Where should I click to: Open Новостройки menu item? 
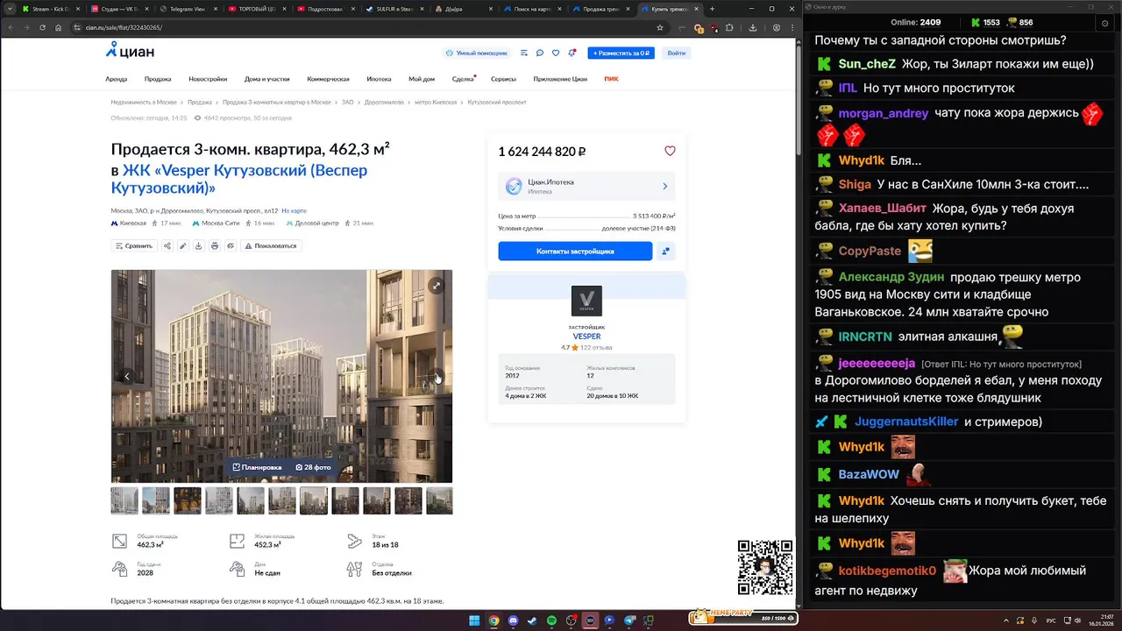(x=208, y=79)
